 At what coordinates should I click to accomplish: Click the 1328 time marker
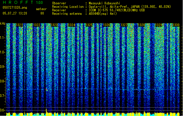141,25
